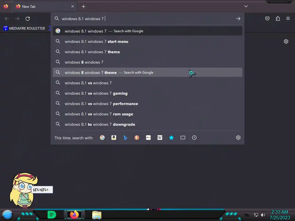
Task: Open MEDIAFIRE ROULETTER bookmark
Action: 24,28
